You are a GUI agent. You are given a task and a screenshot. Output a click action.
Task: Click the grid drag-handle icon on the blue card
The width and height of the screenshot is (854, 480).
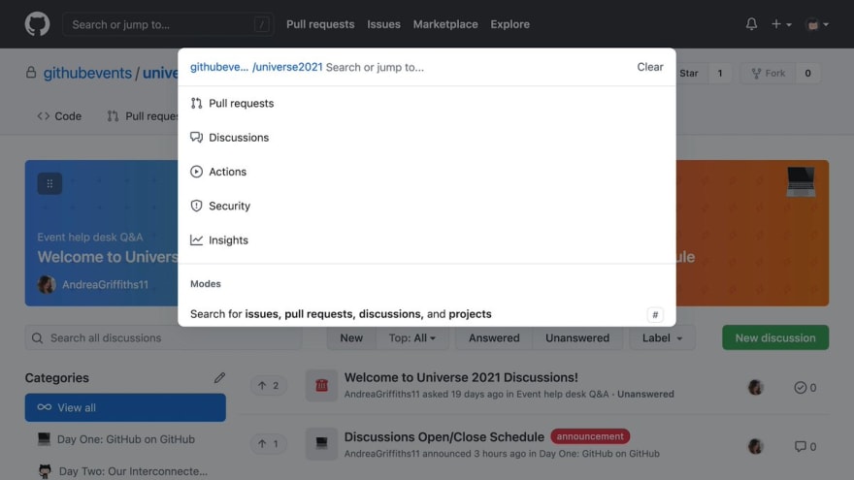(49, 184)
